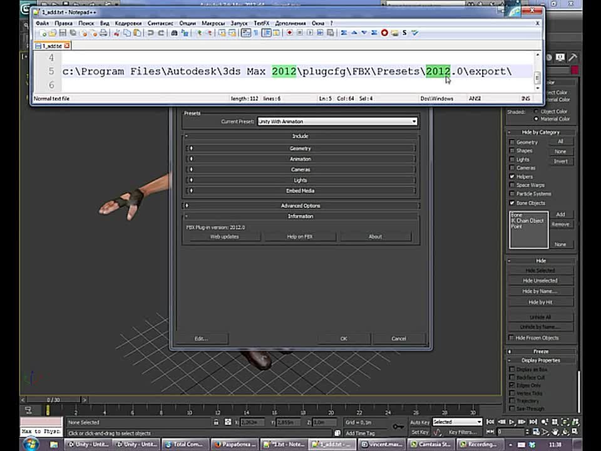Uncheck Bone Objects checkbox
The height and width of the screenshot is (451, 601).
[512, 202]
